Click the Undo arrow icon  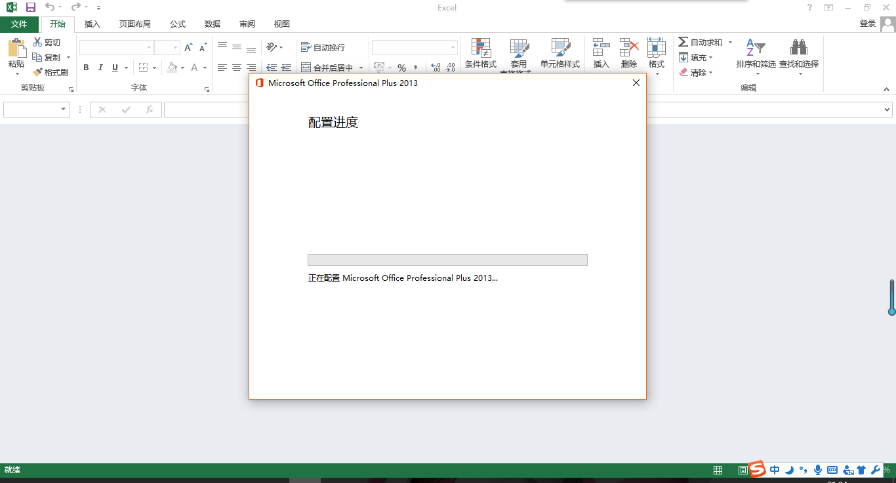(x=50, y=7)
